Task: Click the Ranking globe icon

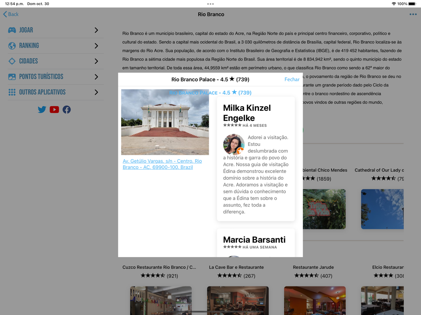Action: coord(12,45)
